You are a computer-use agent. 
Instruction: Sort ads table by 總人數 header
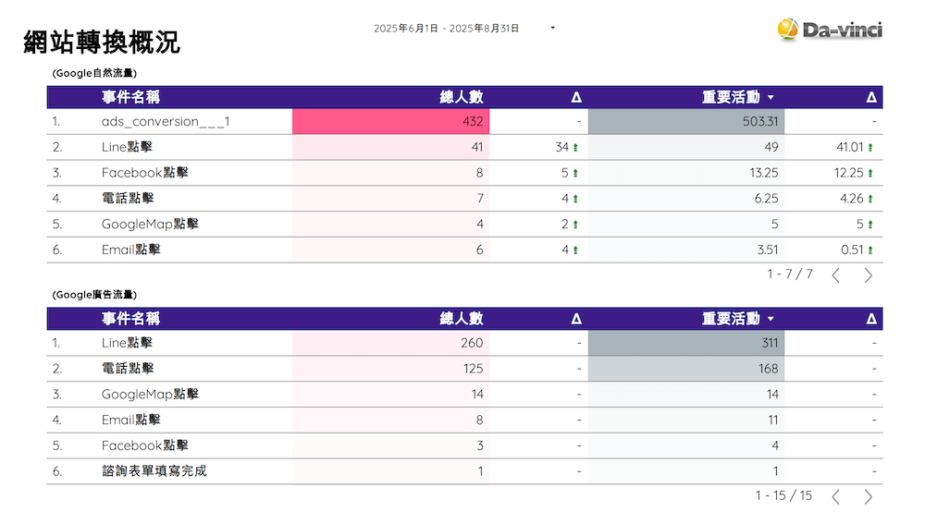click(x=462, y=319)
